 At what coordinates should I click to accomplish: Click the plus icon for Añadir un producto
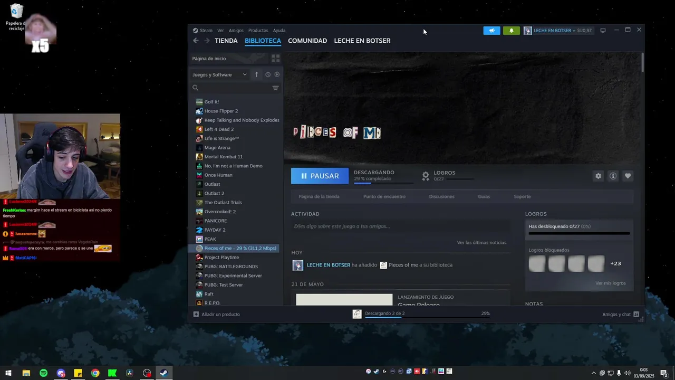196,315
